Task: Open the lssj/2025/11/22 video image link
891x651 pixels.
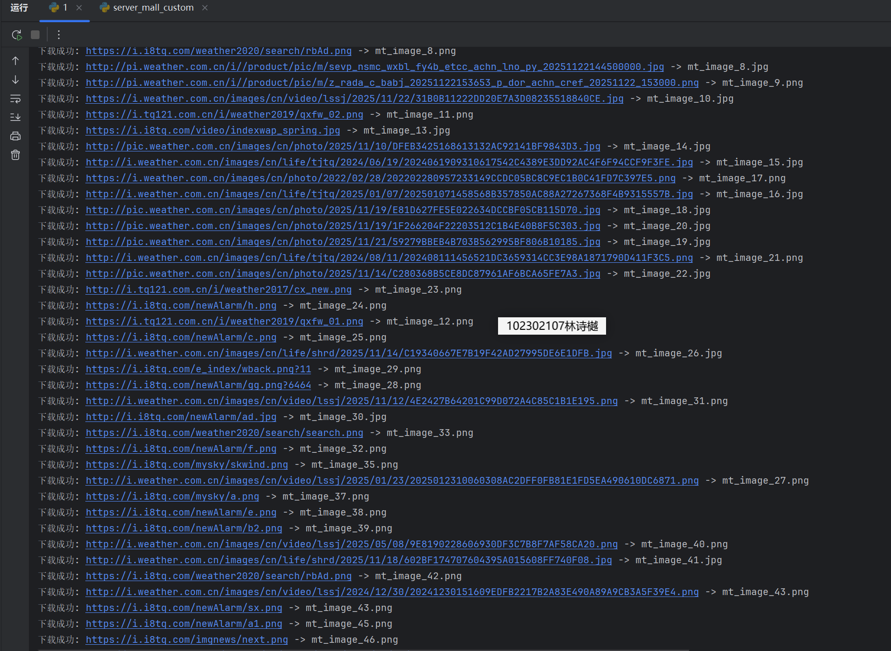Action: [x=354, y=99]
